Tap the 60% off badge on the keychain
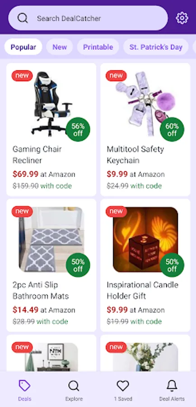This screenshot has width=196, height=407. point(172,129)
